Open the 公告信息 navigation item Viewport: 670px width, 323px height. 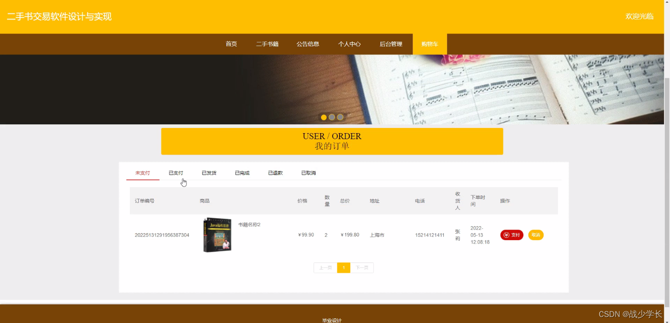click(308, 44)
